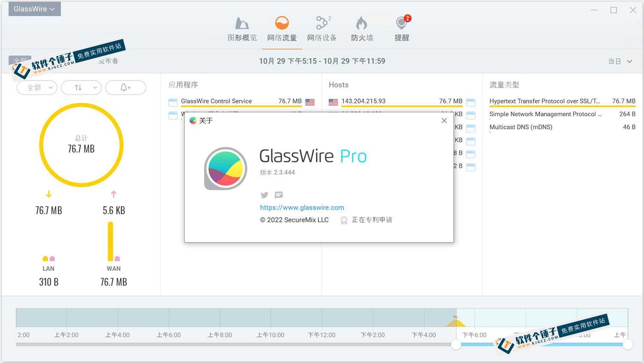Screen dimensions: 644x363
Task: Click the LAN traffic bar
Action: [49, 258]
